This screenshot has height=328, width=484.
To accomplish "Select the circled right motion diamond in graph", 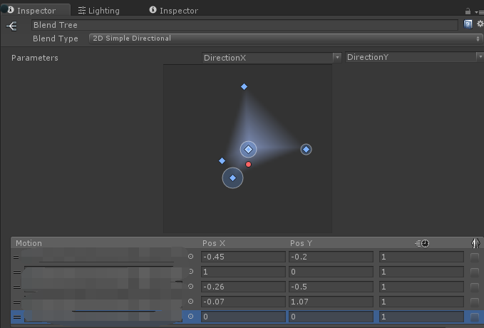I will click(x=306, y=150).
